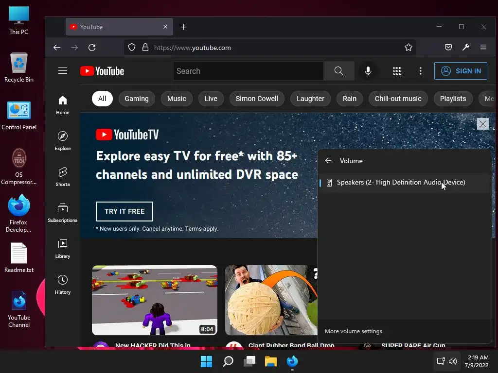
Task: Open the YouTube hamburger guide menu
Action: (63, 71)
